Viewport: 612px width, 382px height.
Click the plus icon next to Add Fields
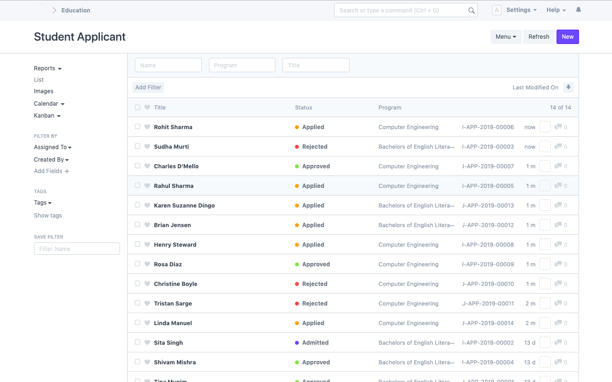point(67,171)
